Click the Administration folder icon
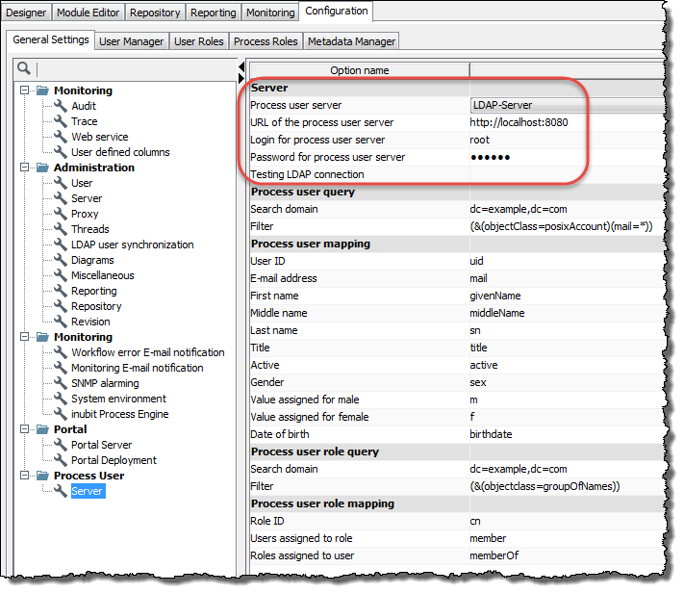 (42, 168)
